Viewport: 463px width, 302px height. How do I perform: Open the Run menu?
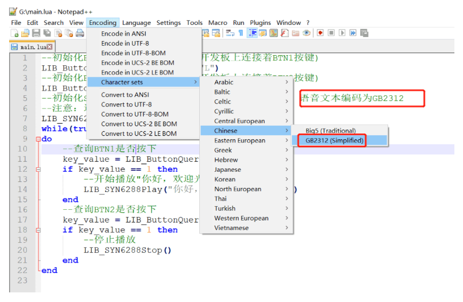(x=238, y=23)
